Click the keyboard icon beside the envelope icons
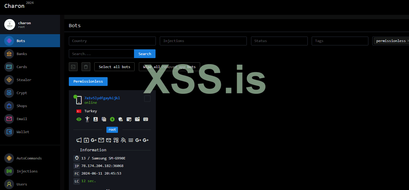The width and height of the screenshot is (409, 190). pos(146,119)
